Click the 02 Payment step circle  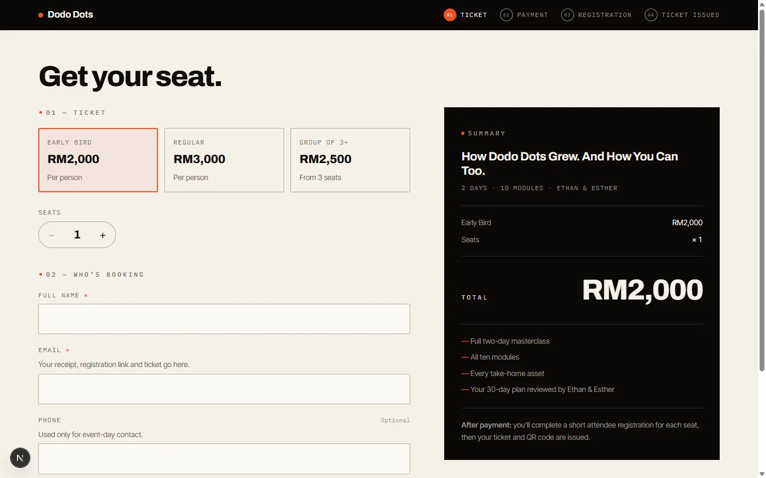pos(506,15)
